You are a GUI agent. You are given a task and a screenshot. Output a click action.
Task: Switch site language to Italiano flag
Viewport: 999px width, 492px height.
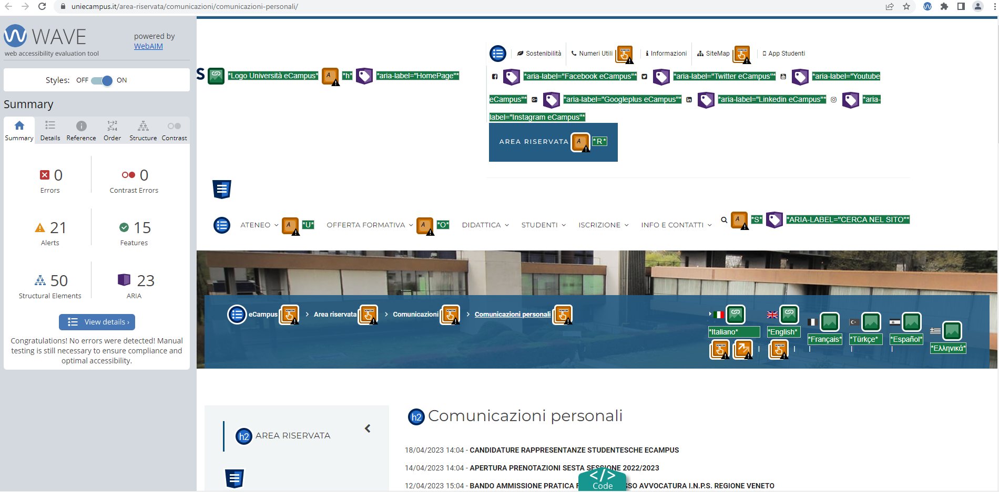coord(719,315)
